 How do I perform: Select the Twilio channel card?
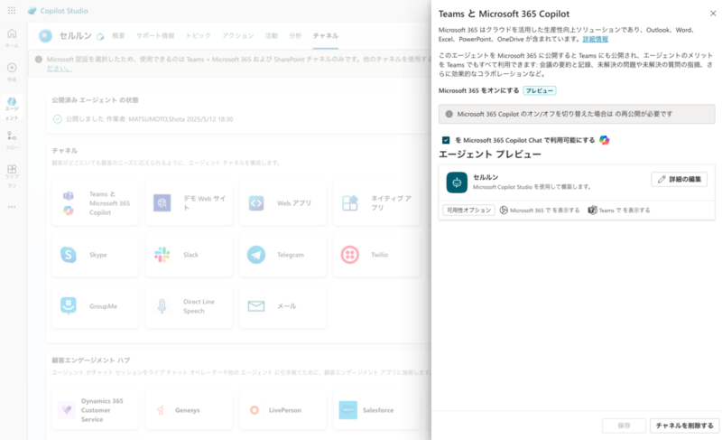click(376, 255)
